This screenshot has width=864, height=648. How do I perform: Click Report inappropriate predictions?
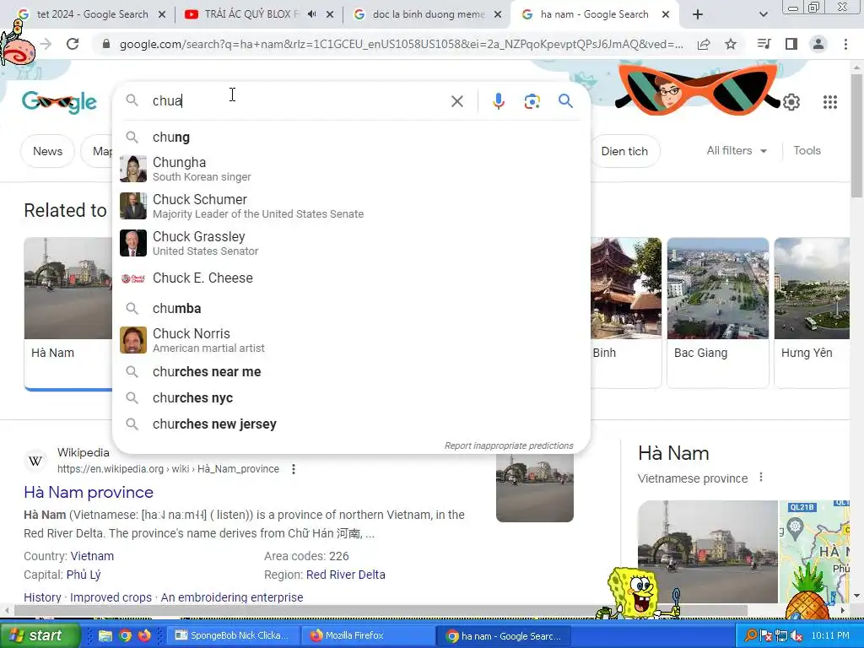point(509,445)
